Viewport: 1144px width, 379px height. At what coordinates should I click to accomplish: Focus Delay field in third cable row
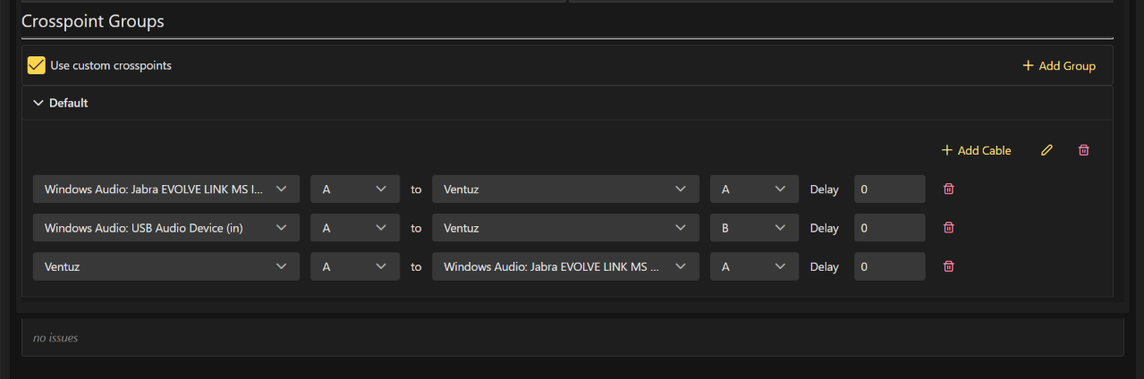pos(889,266)
